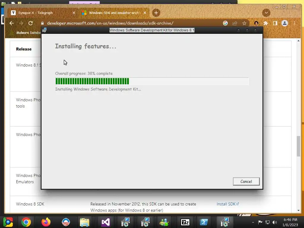Viewport: 304px width, 228px height.
Task: Open PowerShell from taskbar
Action: tap(204, 222)
